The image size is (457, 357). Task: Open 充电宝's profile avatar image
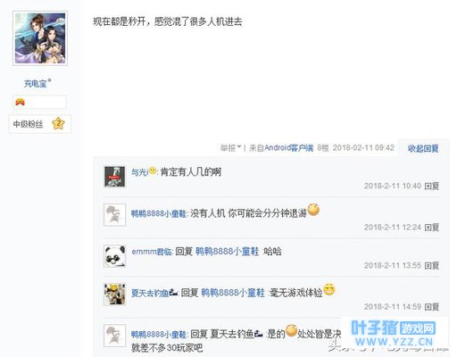(x=40, y=38)
